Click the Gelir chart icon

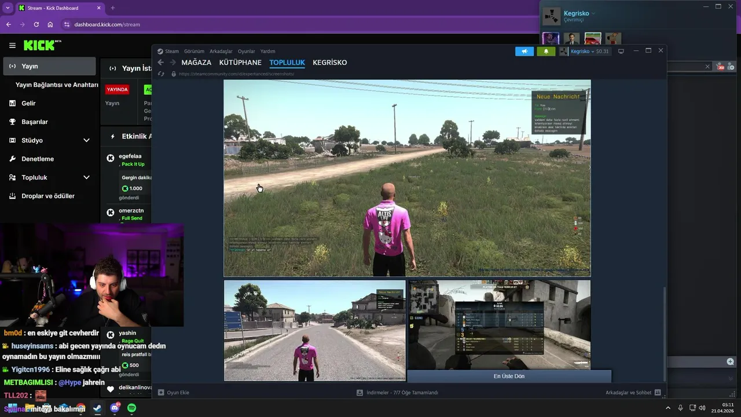coord(12,103)
